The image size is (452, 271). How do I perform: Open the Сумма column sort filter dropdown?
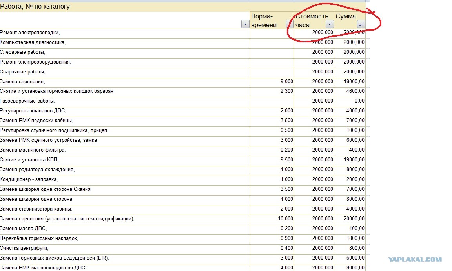(361, 24)
